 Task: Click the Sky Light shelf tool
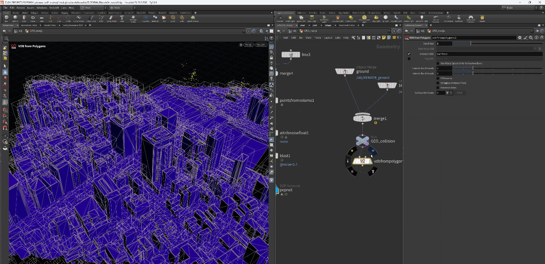[376, 18]
